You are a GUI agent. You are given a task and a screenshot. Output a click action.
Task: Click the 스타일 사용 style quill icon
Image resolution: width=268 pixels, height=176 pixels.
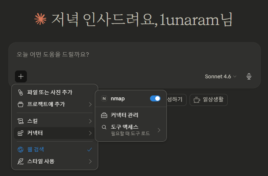tap(21, 161)
